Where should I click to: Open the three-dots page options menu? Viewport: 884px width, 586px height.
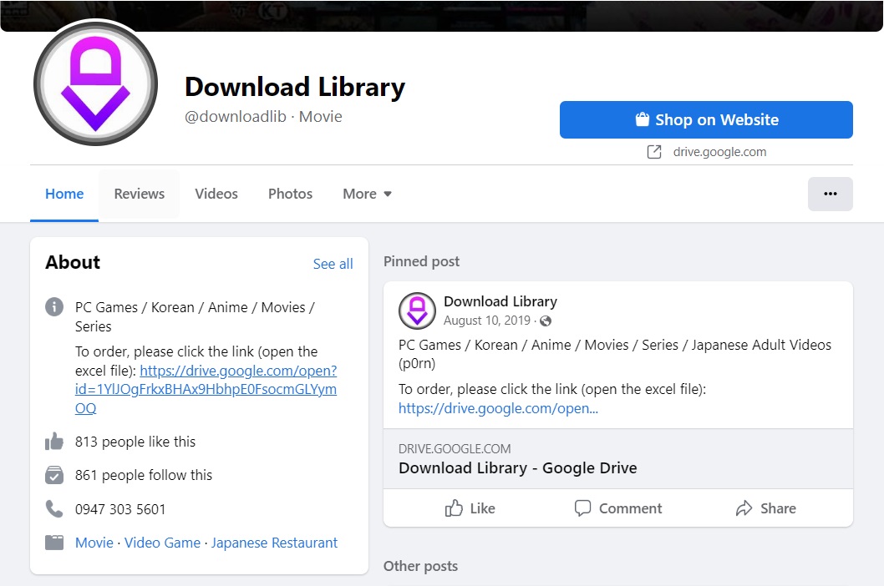pos(830,194)
